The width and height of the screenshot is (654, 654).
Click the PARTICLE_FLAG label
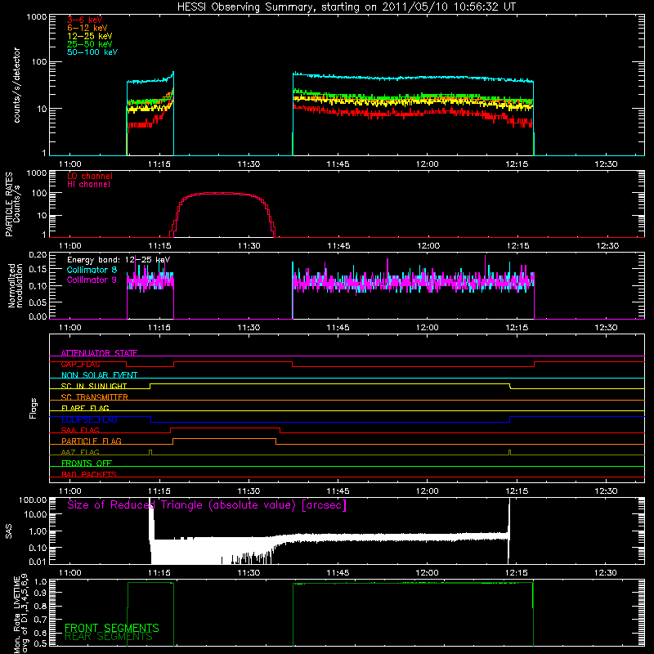coord(92,441)
